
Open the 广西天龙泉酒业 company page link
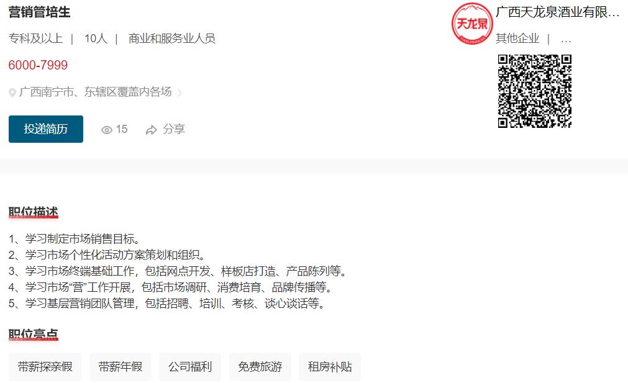pos(558,12)
